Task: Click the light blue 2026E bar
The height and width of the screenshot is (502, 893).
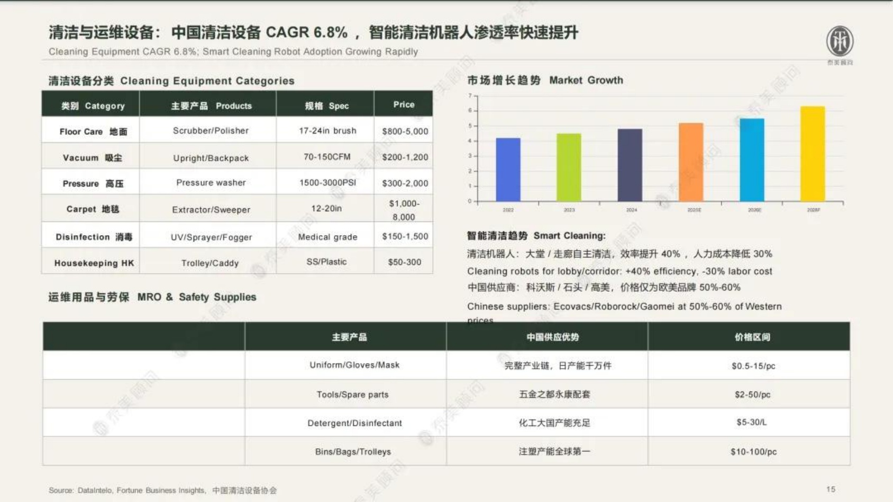Action: click(x=752, y=160)
